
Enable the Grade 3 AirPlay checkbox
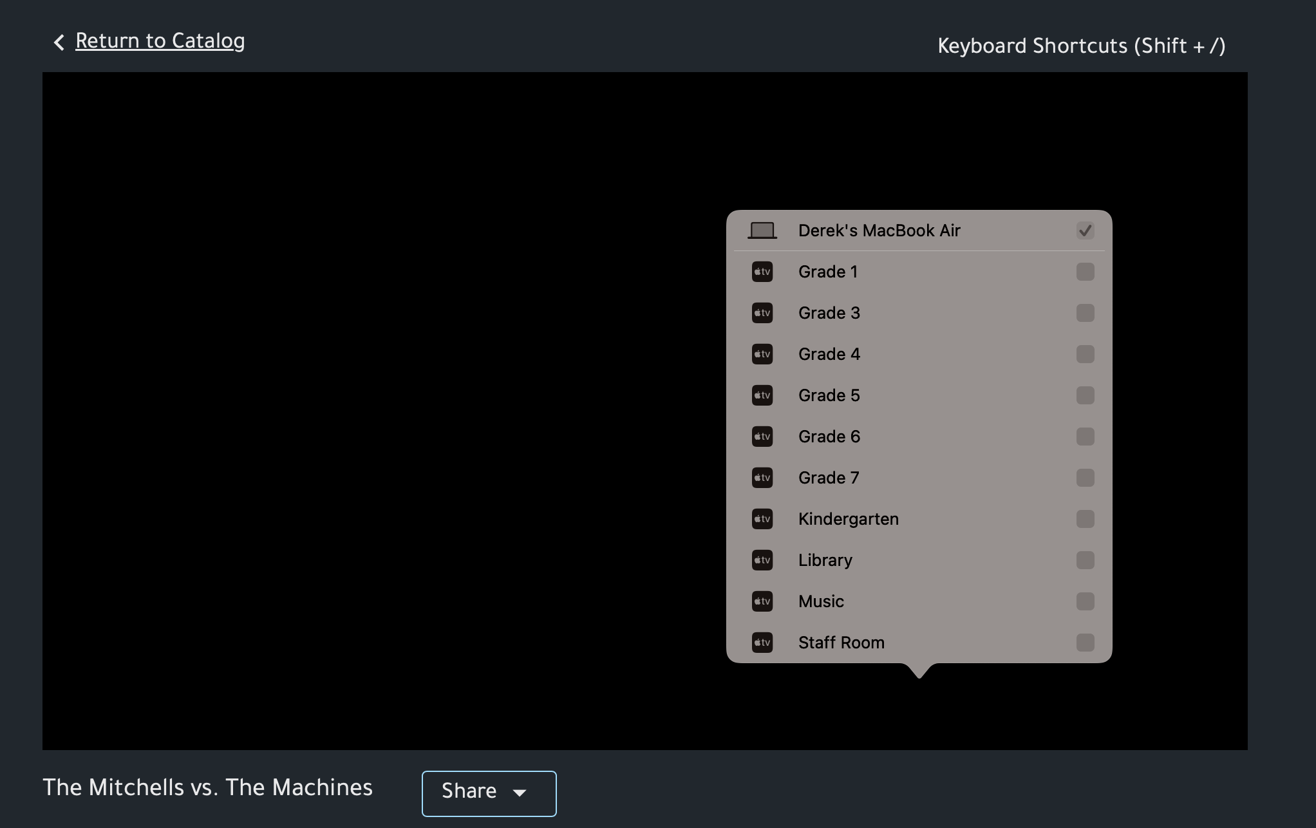tap(1085, 313)
